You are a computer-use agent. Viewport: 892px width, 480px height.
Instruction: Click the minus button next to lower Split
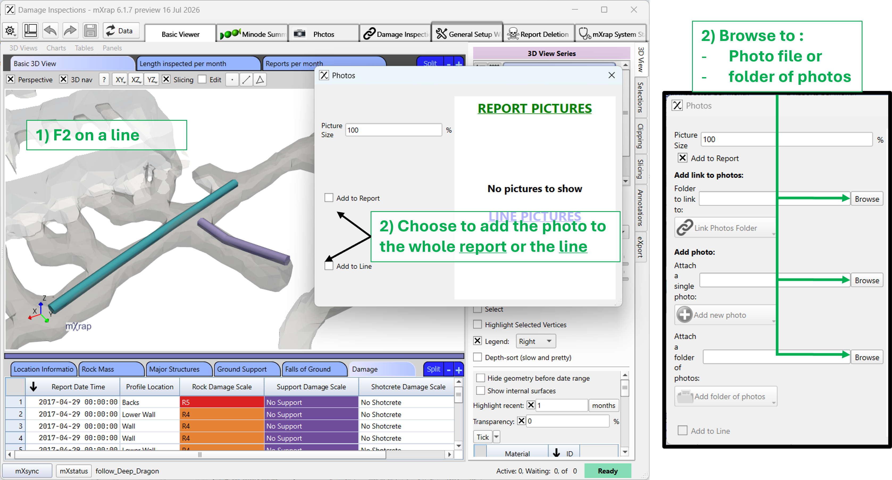click(449, 370)
